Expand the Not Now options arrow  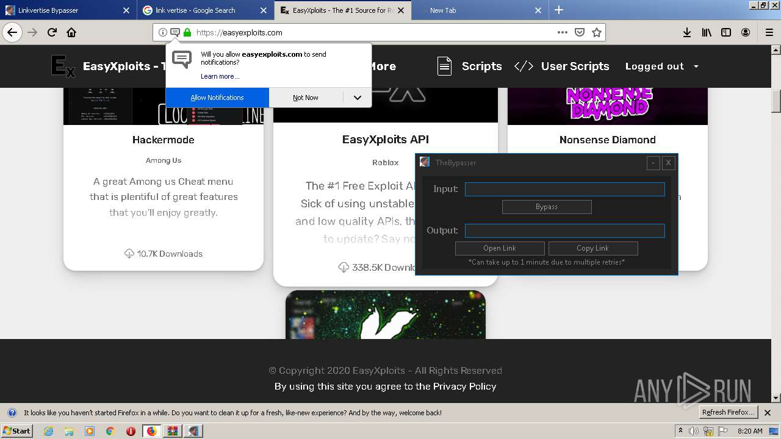click(358, 98)
